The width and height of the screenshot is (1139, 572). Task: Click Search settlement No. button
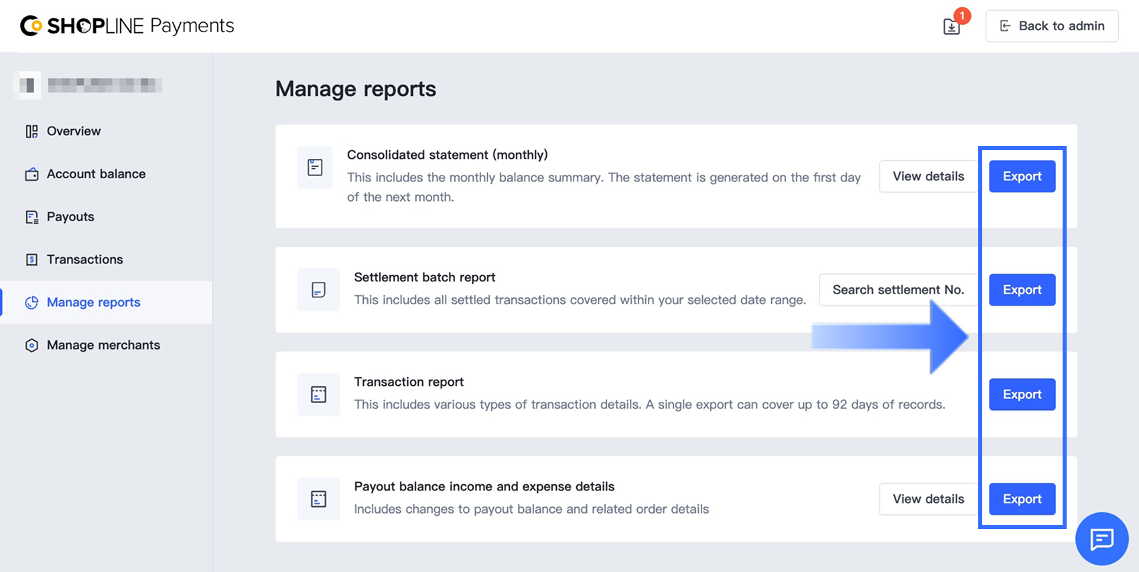898,290
